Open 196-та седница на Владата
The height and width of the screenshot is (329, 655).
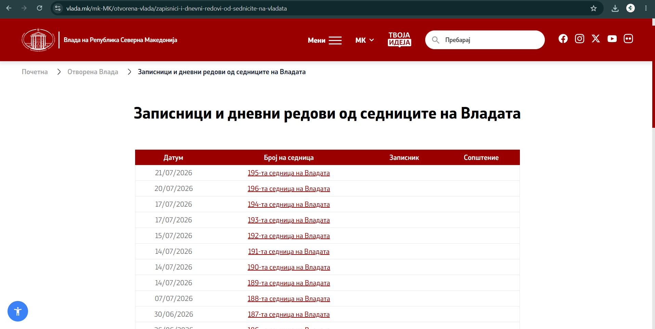coord(289,189)
